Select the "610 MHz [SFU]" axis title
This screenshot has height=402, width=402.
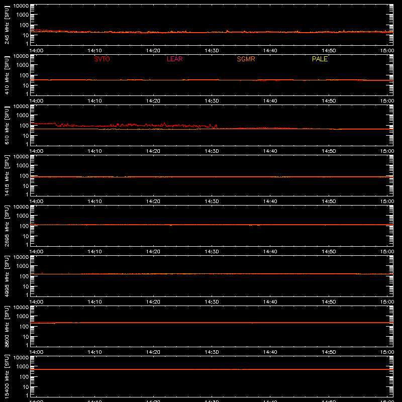[x=7, y=125]
